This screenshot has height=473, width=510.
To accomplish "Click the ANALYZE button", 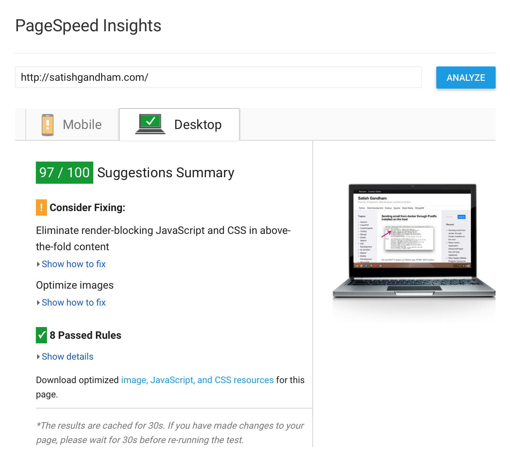I will pyautogui.click(x=466, y=78).
